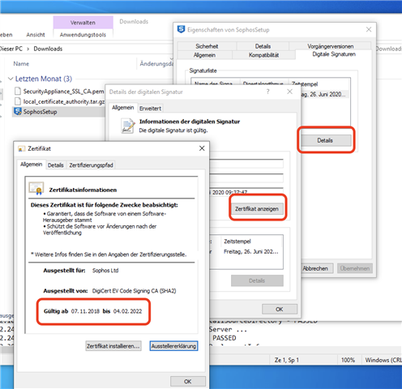
Task: Open the Details tab in SophosSetup properties
Action: click(x=263, y=46)
